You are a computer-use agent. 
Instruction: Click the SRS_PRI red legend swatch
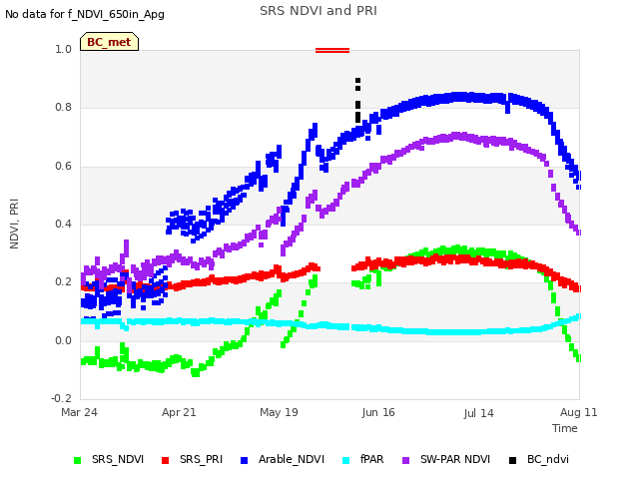point(165,460)
